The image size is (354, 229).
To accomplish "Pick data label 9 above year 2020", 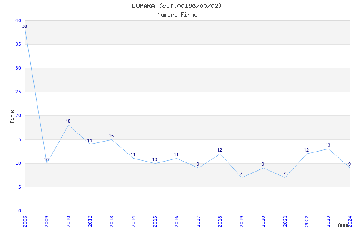I will tap(263, 164).
